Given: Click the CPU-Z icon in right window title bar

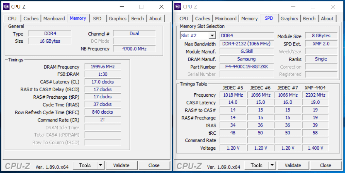Looking at the screenshot, I should (x=178, y=6).
